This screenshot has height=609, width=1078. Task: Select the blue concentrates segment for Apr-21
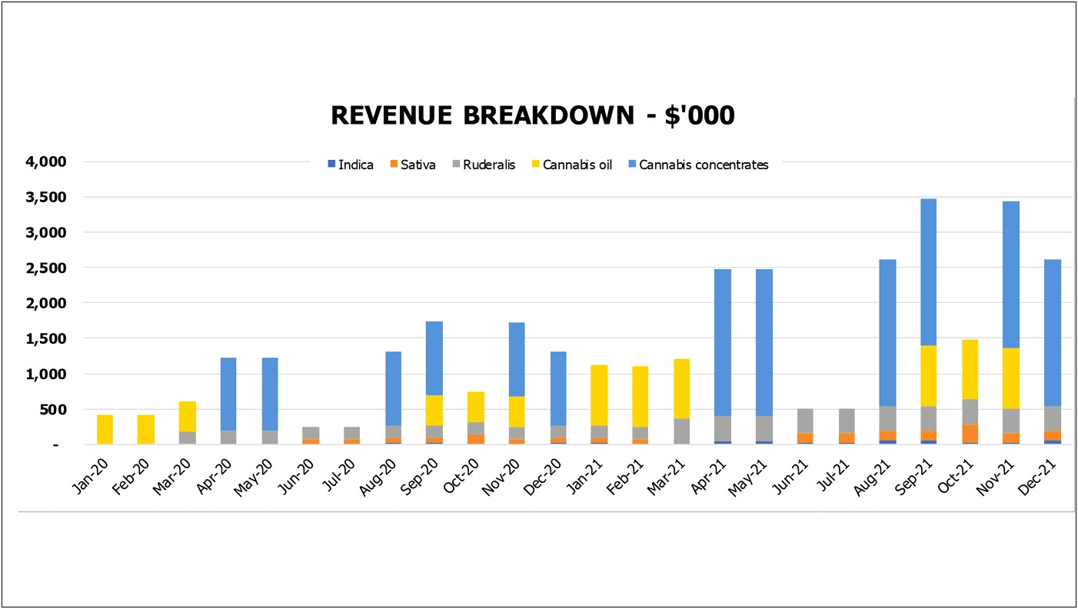pos(723,342)
